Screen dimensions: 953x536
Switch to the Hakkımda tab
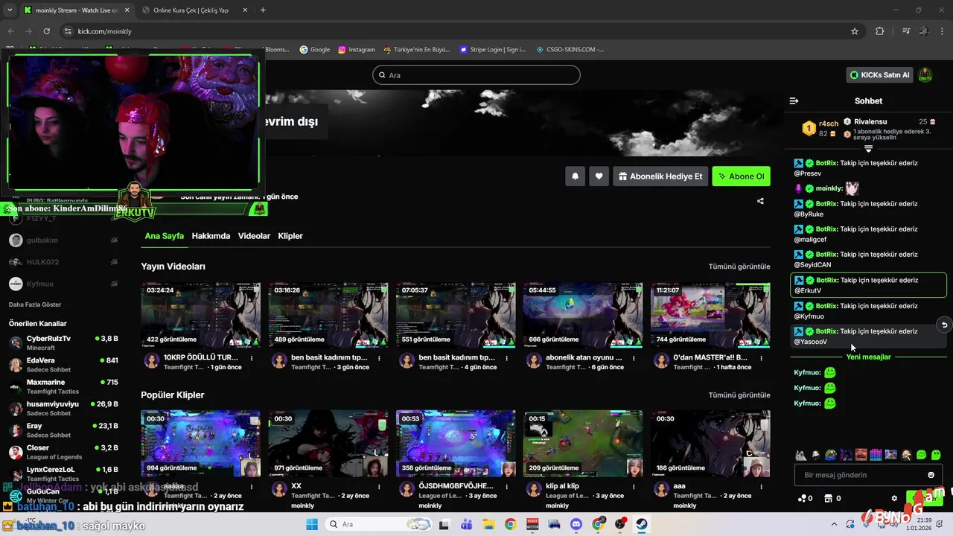click(x=211, y=236)
